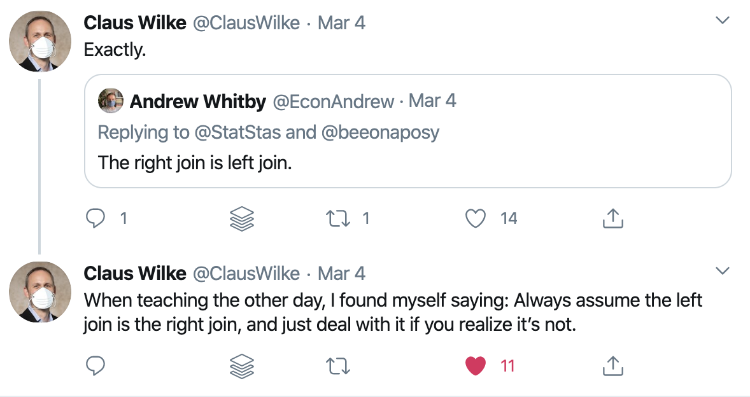Screen dimensions: 750x397
Task: Unlike the tweet with 11 likes
Action: tap(476, 366)
